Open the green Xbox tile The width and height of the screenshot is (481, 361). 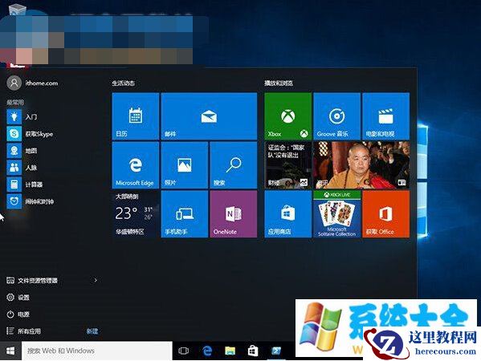coord(287,116)
